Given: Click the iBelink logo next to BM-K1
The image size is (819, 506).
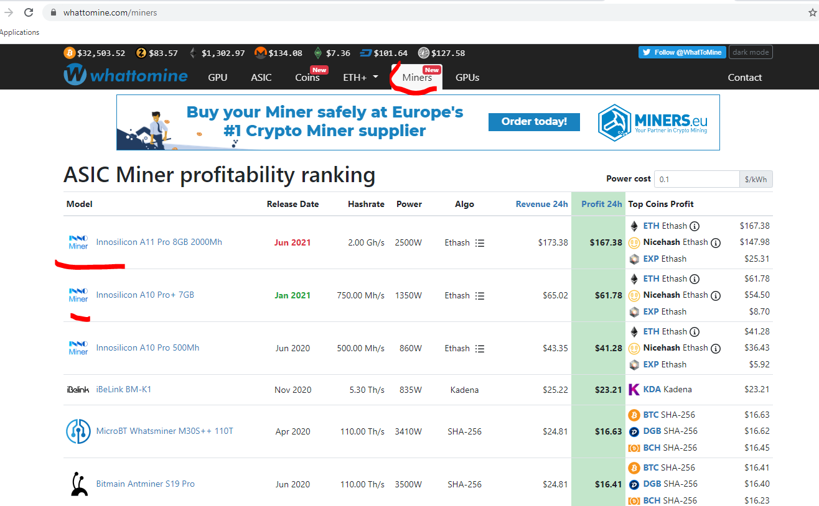Looking at the screenshot, I should pos(78,390).
